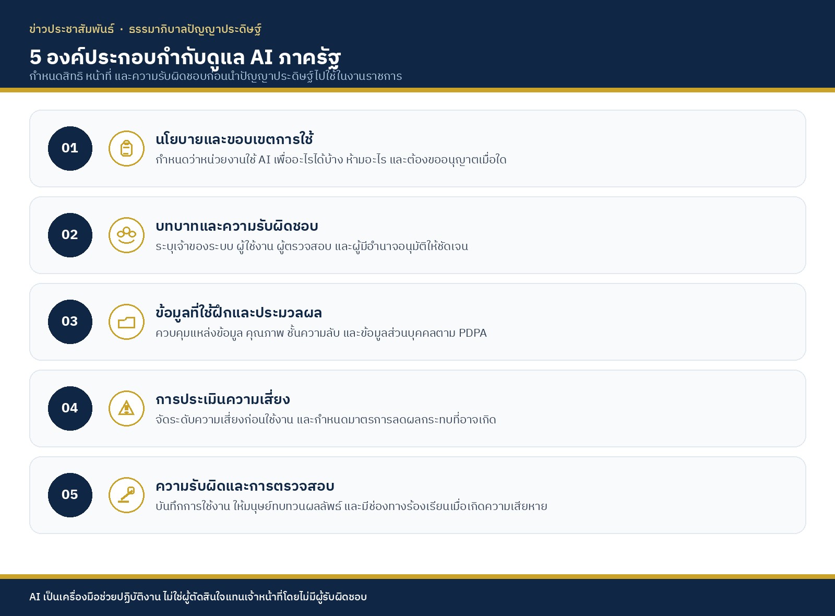This screenshot has height=616, width=835.
Task: Click the ข่าวประชาสัมพันธ์ label in header
Action: [71, 29]
